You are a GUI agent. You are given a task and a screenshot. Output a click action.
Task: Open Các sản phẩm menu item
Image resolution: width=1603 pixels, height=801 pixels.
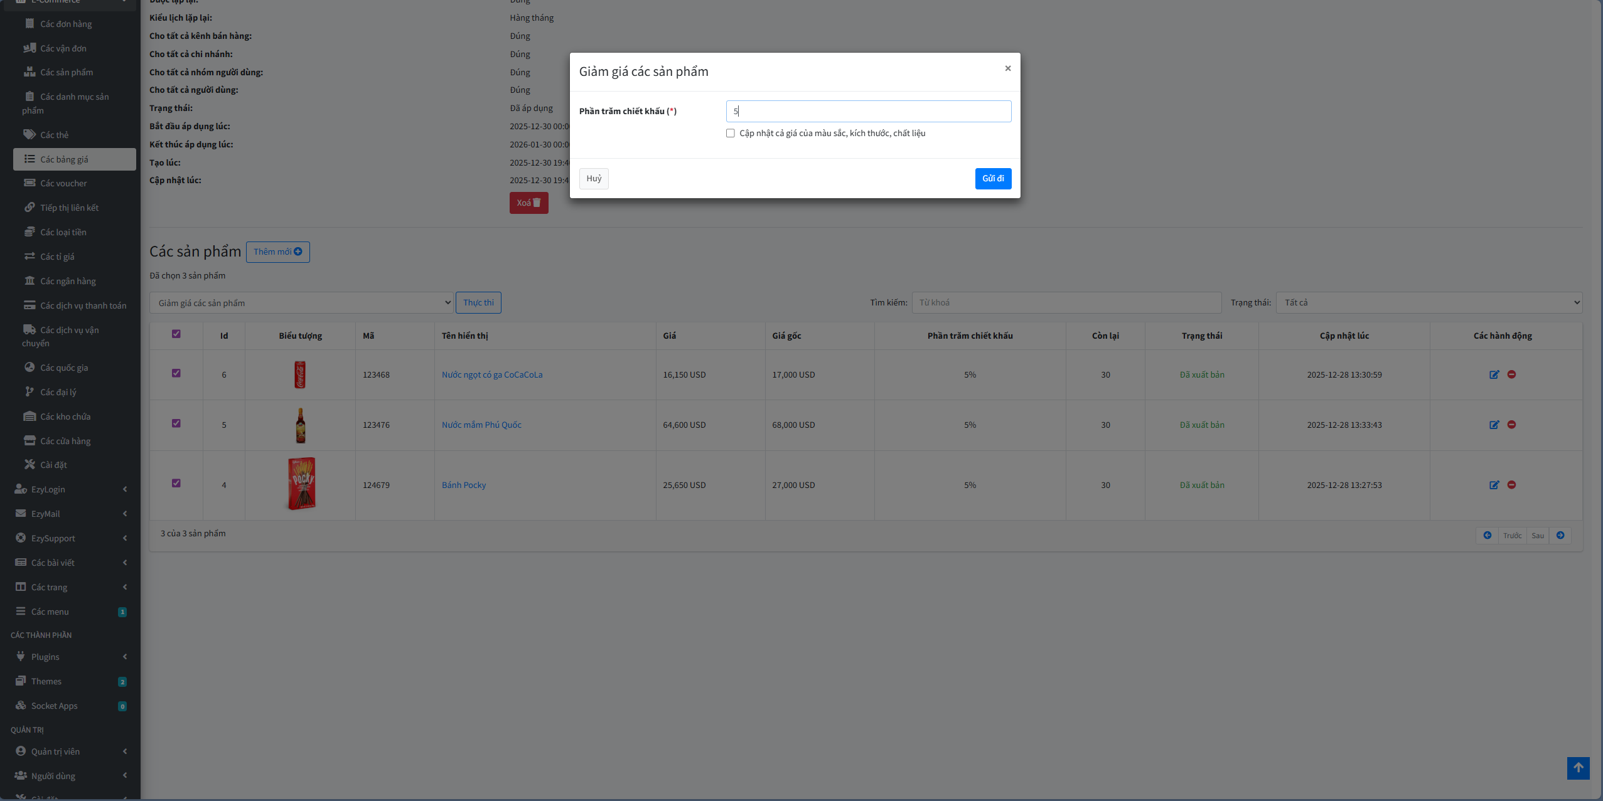coord(67,72)
